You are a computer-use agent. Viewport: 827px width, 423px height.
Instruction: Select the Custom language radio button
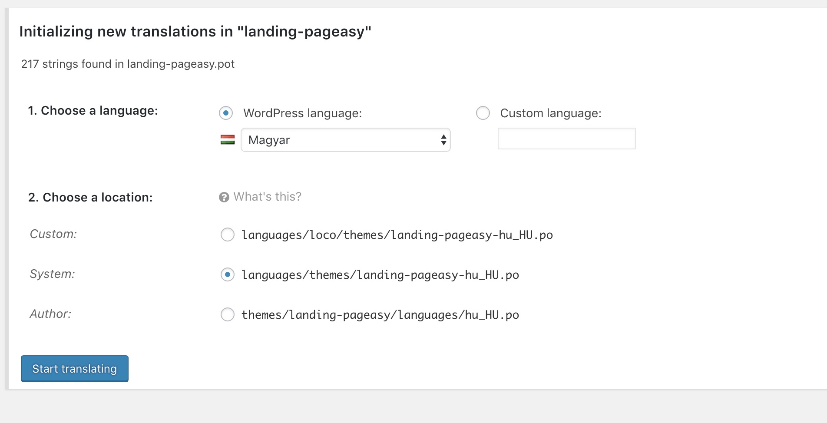[483, 113]
